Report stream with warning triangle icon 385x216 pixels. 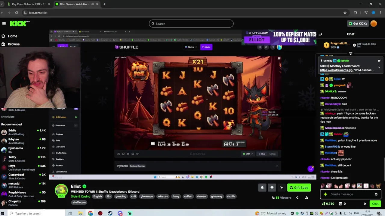point(306,198)
